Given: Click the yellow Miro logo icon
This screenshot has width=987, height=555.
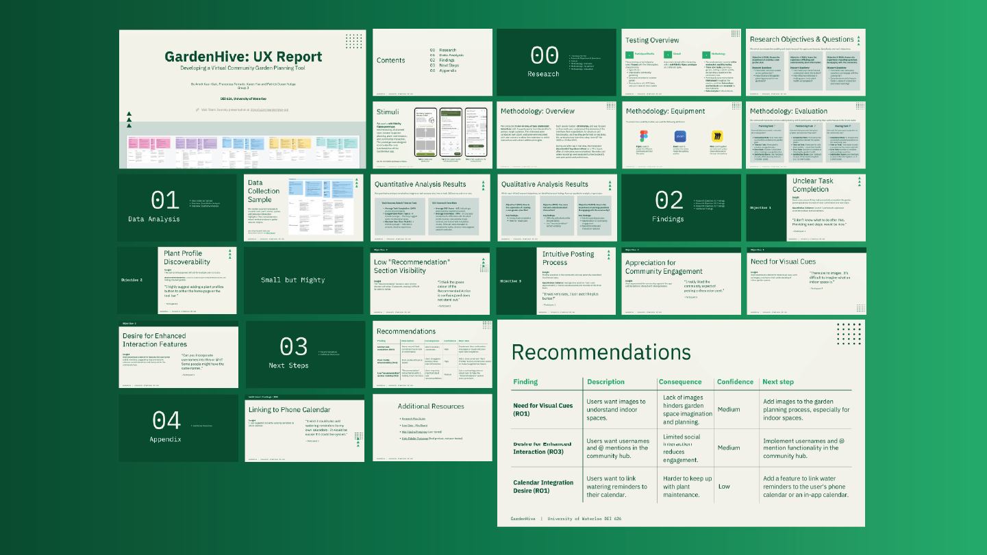Looking at the screenshot, I should [x=718, y=135].
